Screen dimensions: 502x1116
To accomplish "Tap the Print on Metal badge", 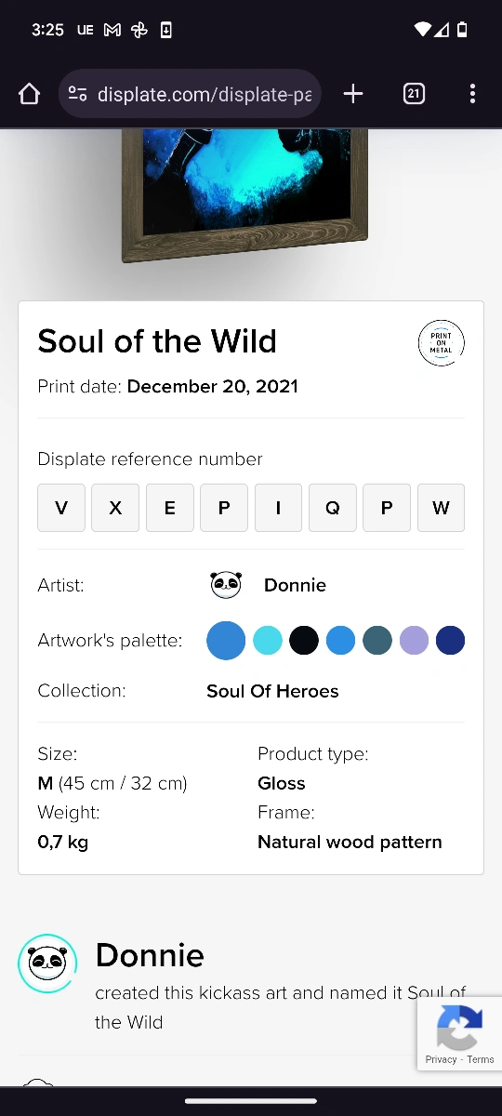I will click(x=441, y=343).
